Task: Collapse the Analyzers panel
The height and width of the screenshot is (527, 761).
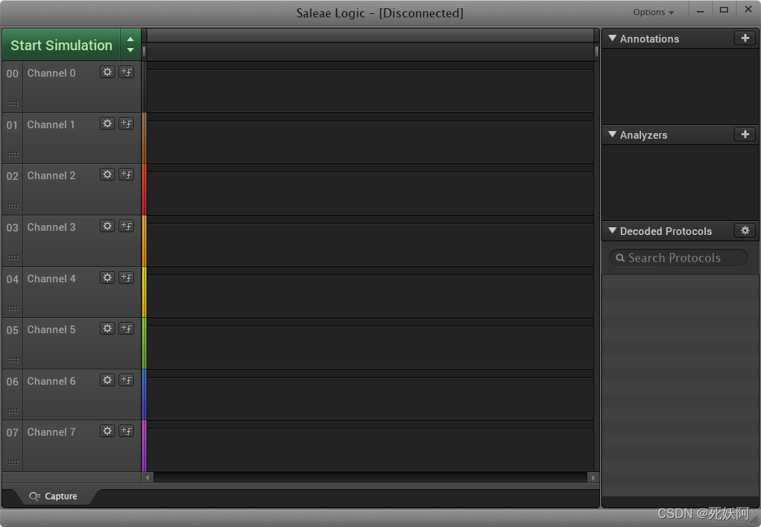Action: point(612,135)
